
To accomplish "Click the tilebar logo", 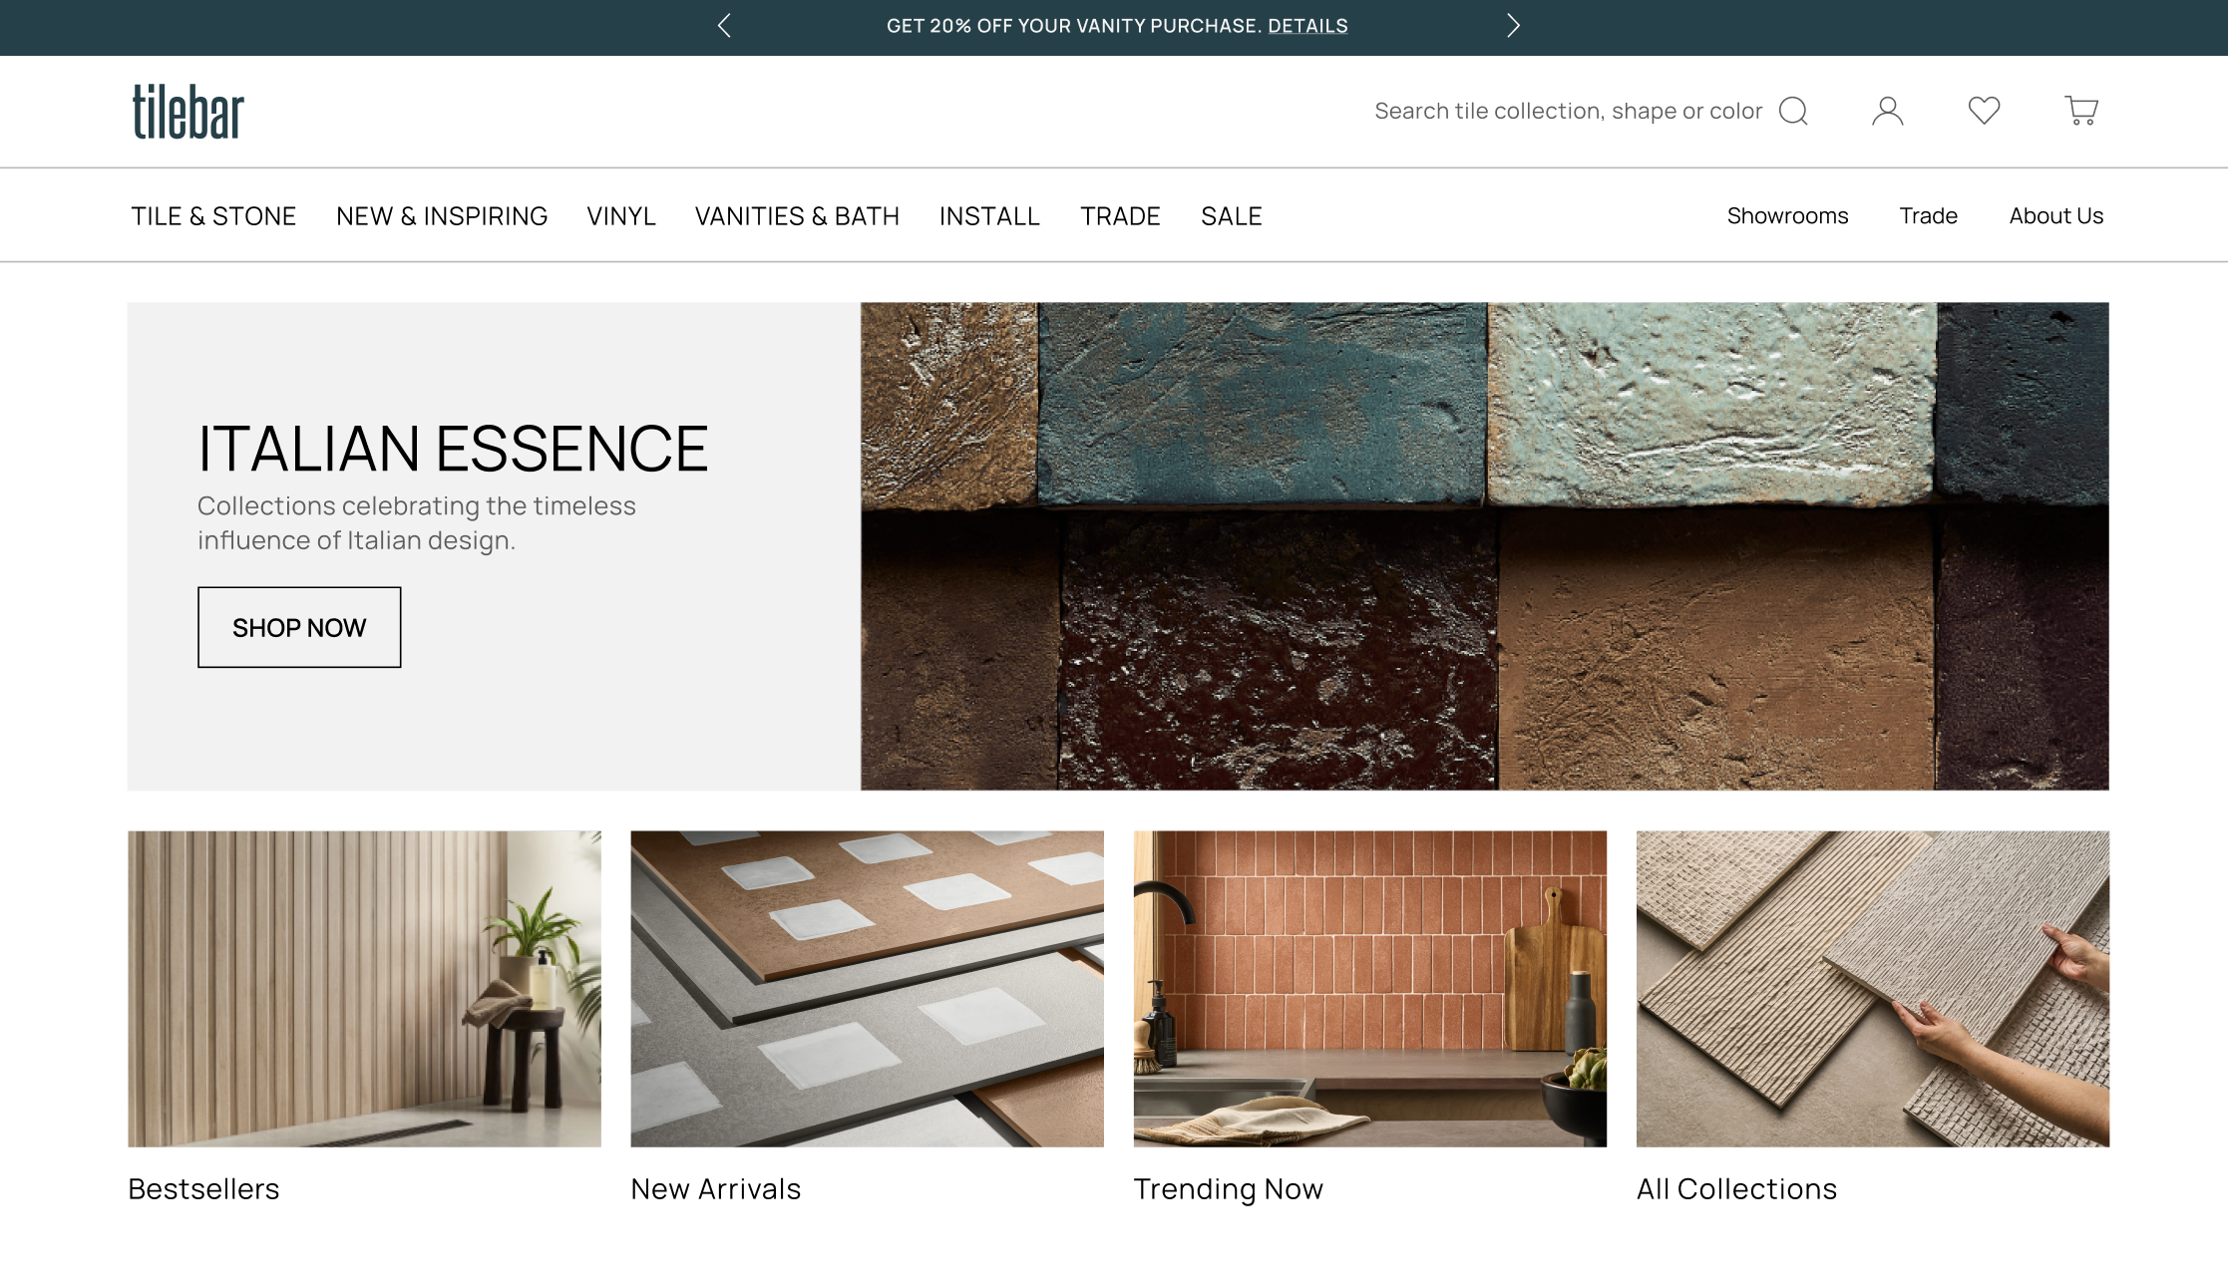I will [x=188, y=112].
